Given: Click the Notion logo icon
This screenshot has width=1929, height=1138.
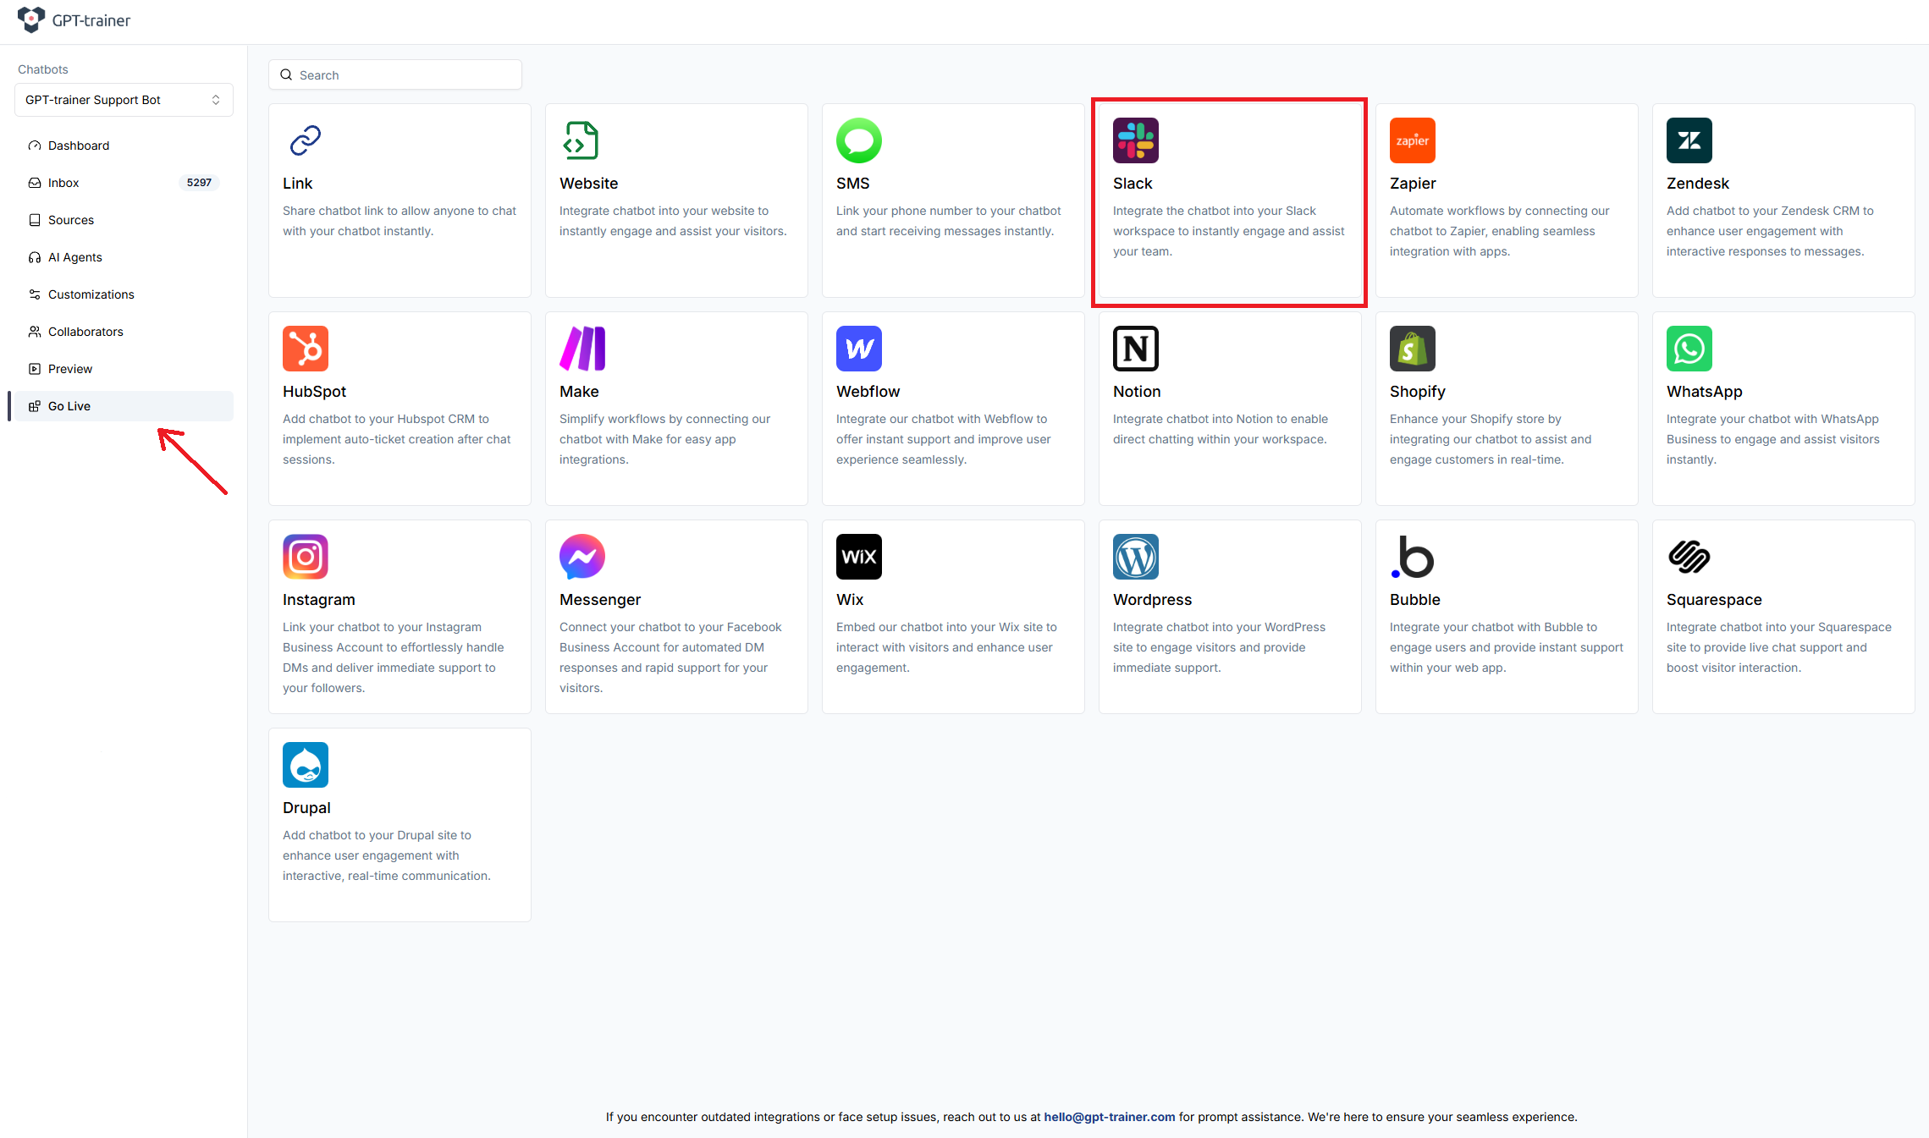Looking at the screenshot, I should [1135, 349].
